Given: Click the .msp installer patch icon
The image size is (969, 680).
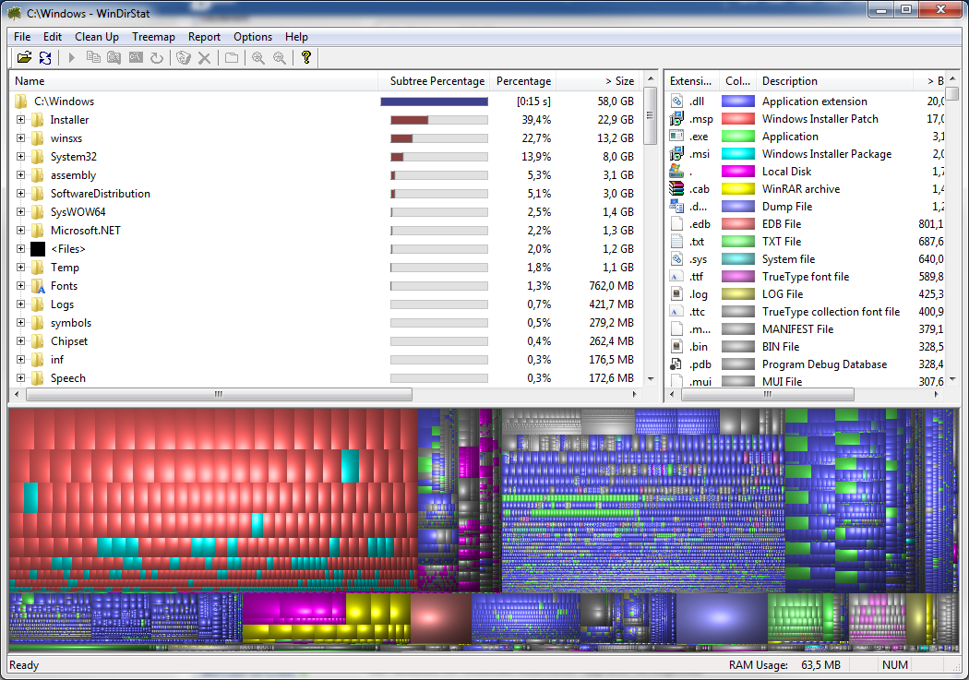Looking at the screenshot, I should pos(677,119).
